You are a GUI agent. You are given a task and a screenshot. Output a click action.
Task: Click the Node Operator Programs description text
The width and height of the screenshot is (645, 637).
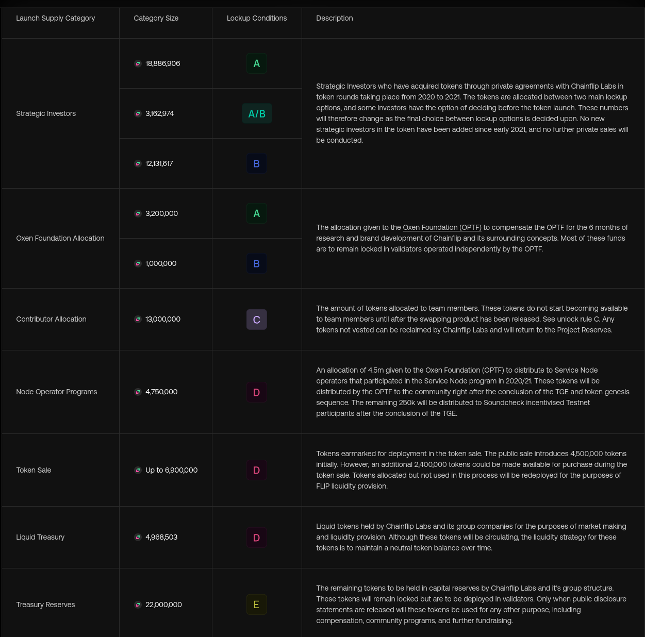coord(473,392)
